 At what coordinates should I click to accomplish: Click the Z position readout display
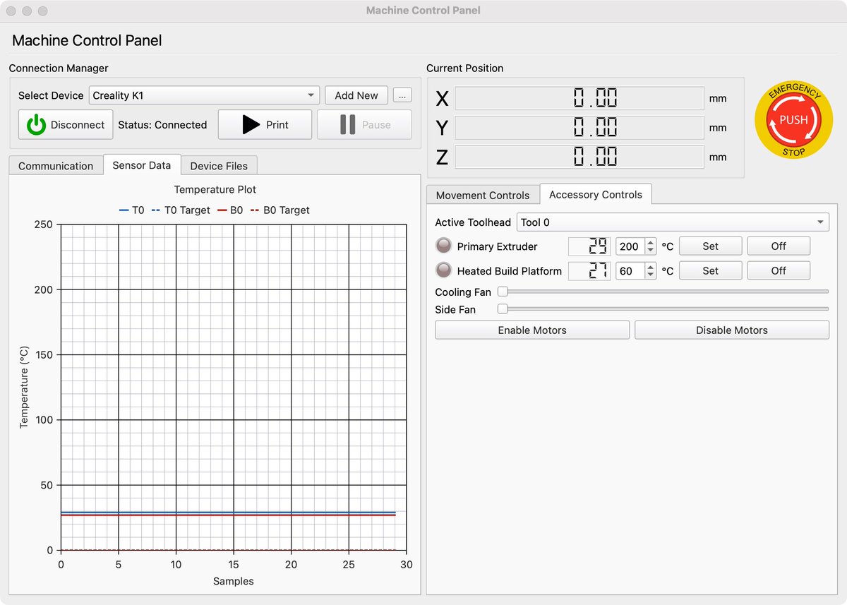pos(579,157)
